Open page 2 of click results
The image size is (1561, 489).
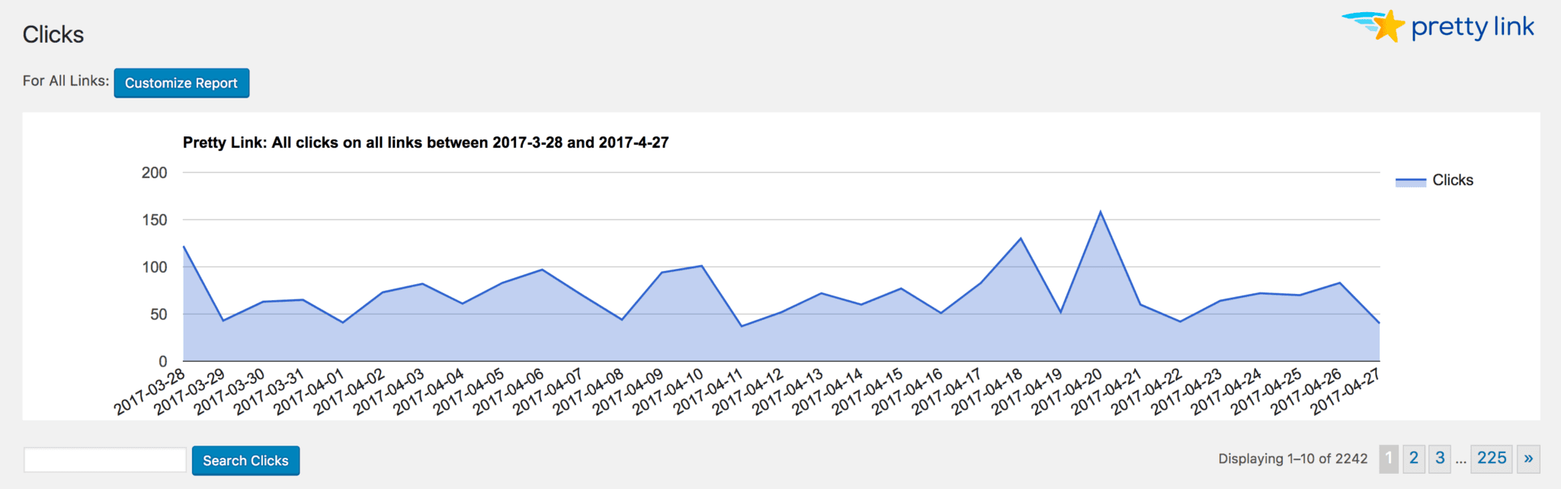1414,459
